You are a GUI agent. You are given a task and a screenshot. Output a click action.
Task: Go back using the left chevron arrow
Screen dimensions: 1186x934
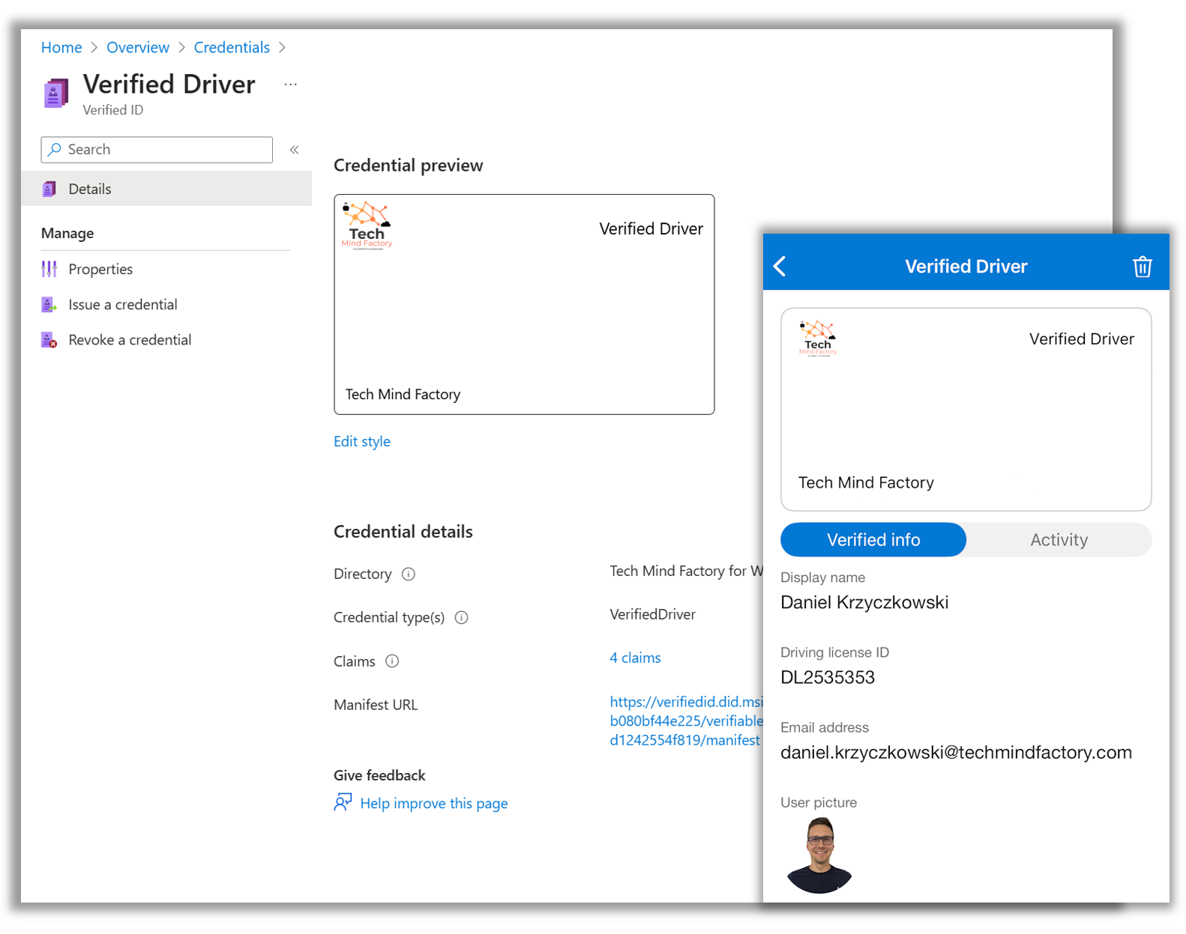coord(780,267)
